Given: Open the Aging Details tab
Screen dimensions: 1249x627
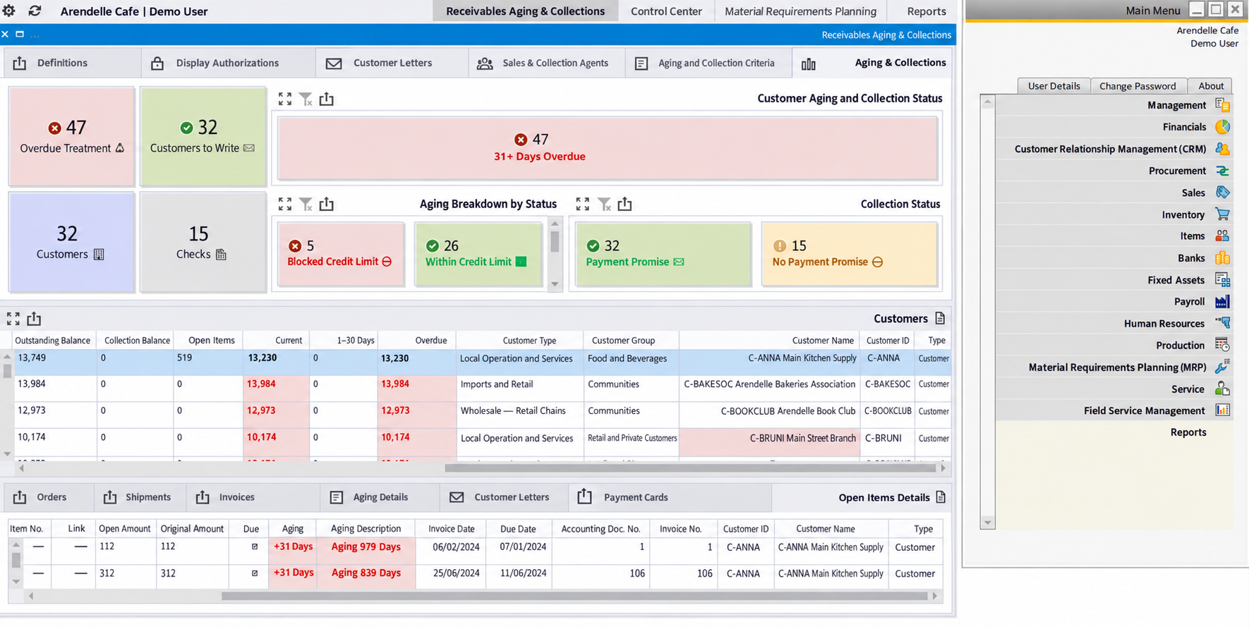Looking at the screenshot, I should 380,497.
